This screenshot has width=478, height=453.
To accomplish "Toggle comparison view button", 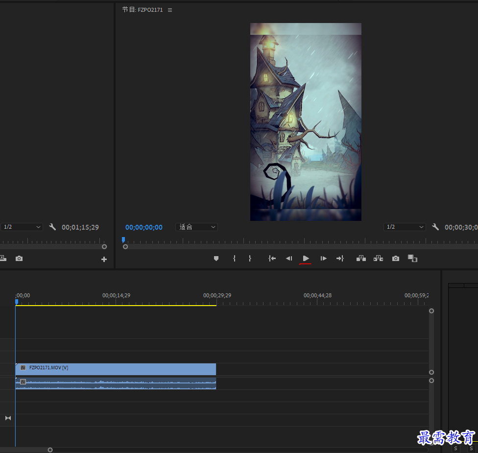I will [x=412, y=259].
